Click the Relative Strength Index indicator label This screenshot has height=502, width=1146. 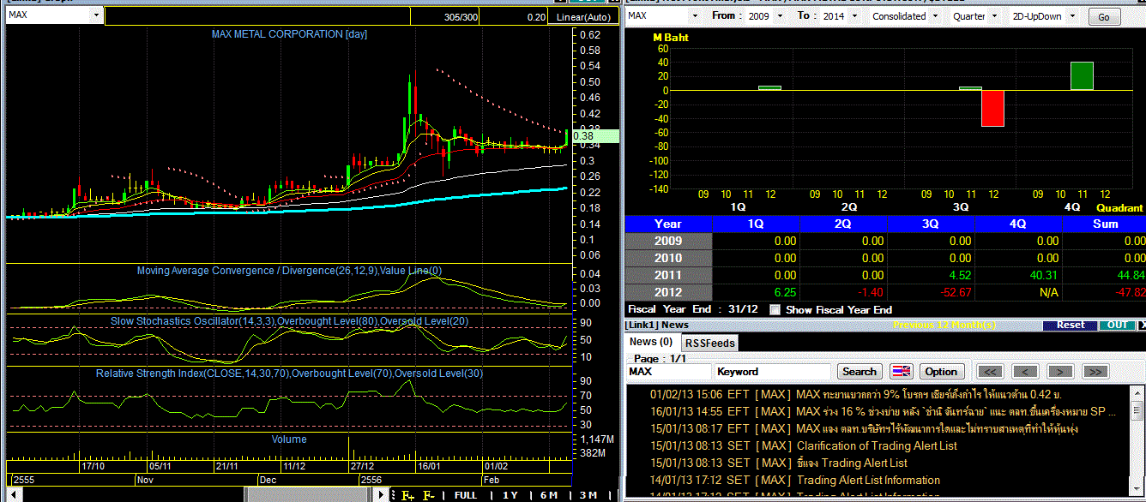289,374
